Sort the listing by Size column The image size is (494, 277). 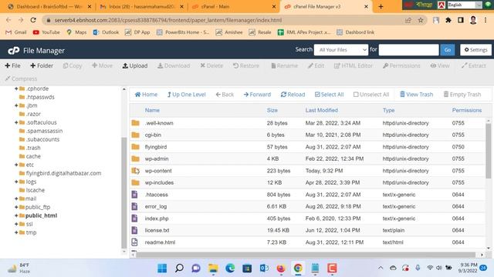point(272,110)
